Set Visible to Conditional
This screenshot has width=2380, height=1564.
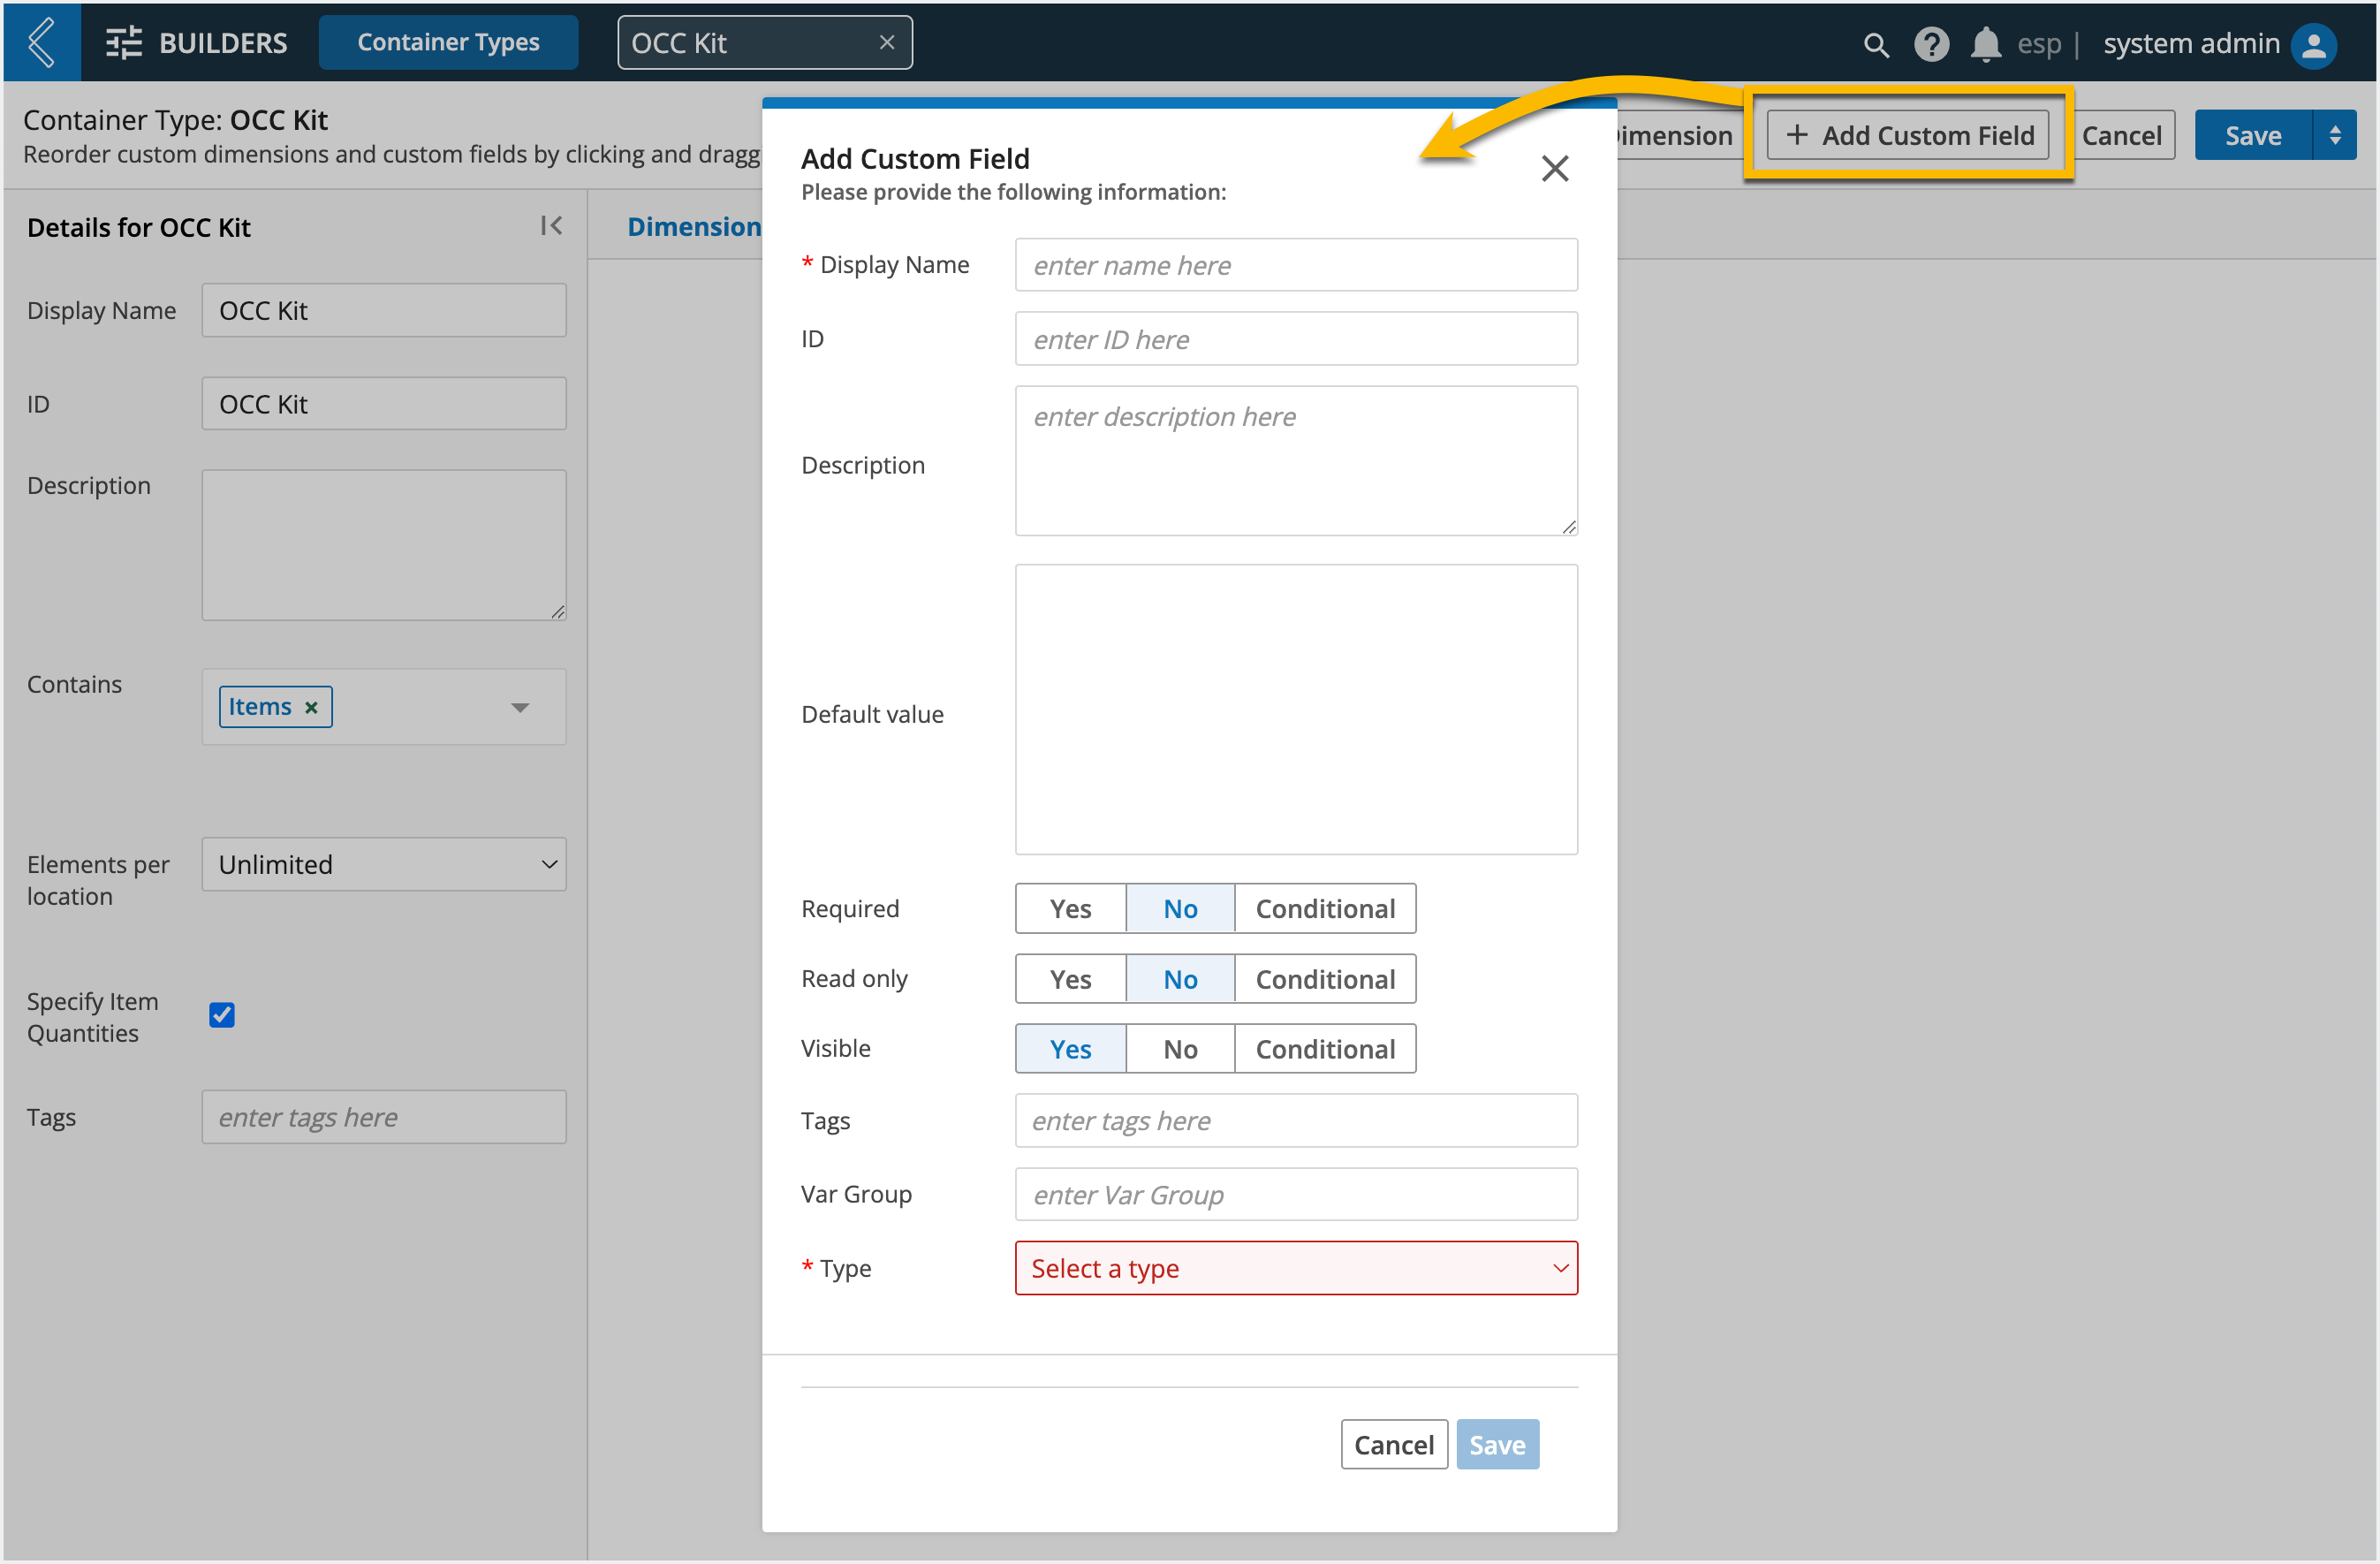click(1325, 1049)
